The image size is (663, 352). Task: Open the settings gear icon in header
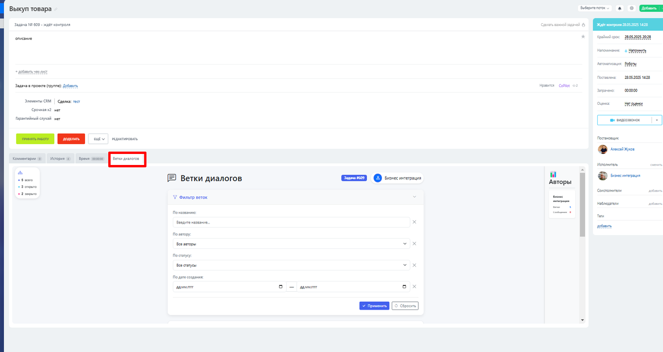(x=632, y=8)
